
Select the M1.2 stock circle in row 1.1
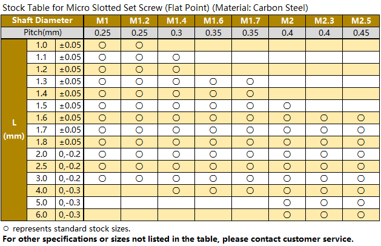pyautogui.click(x=139, y=57)
